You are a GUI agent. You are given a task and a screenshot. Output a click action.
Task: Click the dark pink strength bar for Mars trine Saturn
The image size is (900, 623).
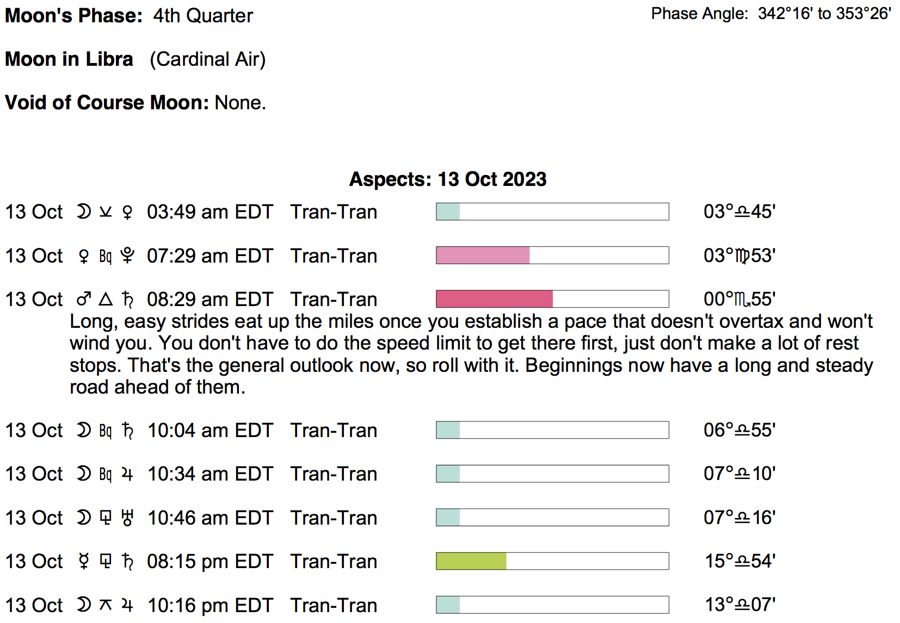coord(494,299)
